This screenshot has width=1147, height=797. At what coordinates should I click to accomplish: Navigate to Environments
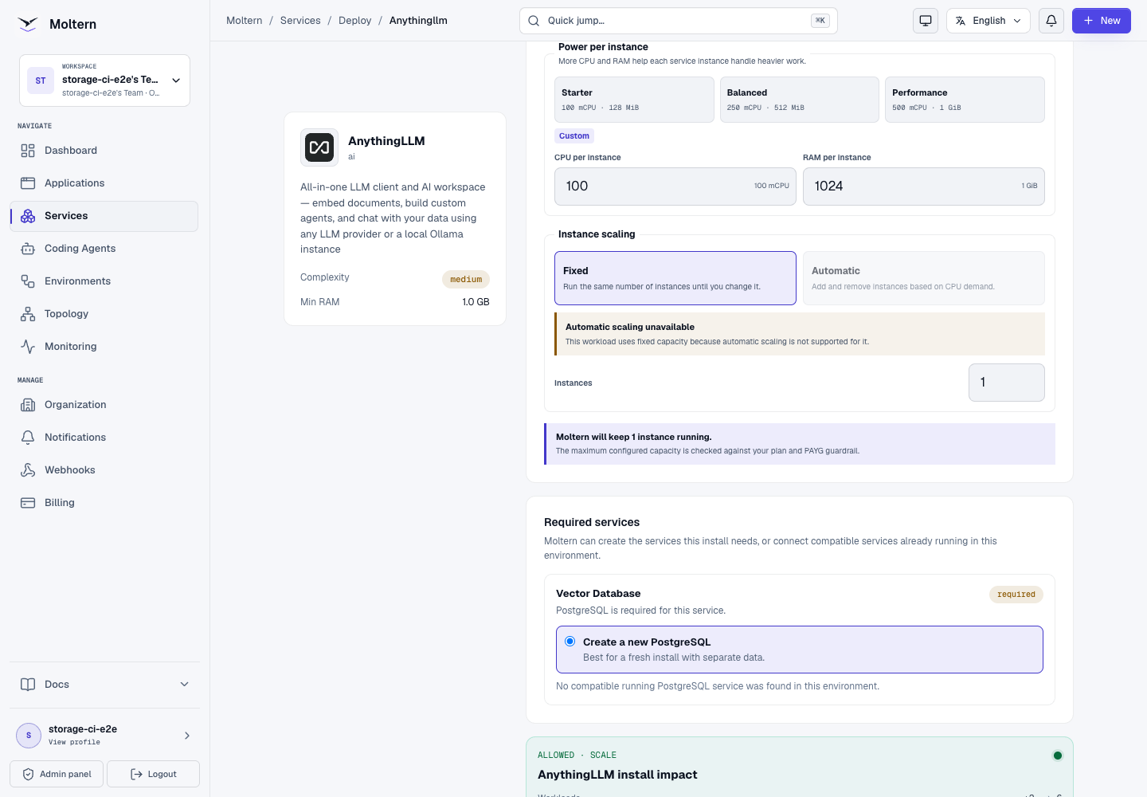pos(104,281)
